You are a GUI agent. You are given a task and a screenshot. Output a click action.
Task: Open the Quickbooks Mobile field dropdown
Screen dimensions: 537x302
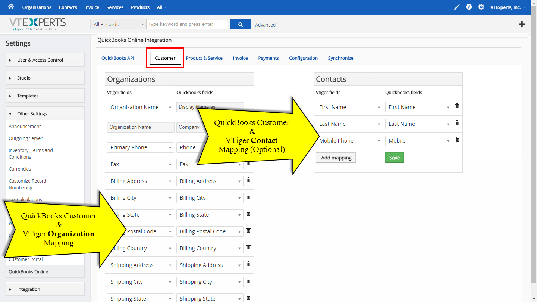(x=419, y=141)
